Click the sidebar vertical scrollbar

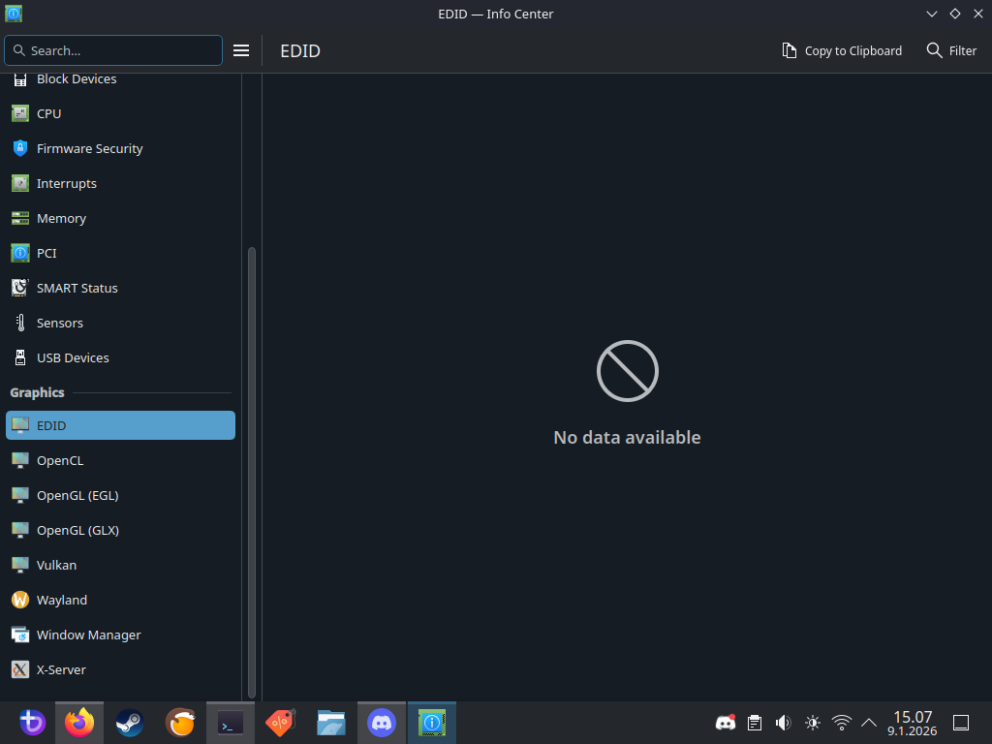(252, 472)
